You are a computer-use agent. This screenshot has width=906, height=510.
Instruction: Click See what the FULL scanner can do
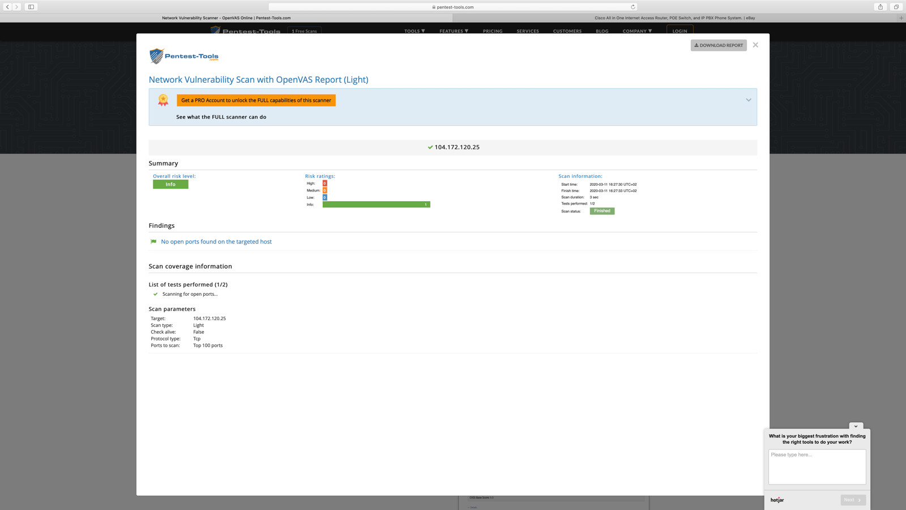click(221, 117)
